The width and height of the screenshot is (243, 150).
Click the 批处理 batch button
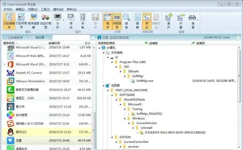pyautogui.click(x=38, y=37)
